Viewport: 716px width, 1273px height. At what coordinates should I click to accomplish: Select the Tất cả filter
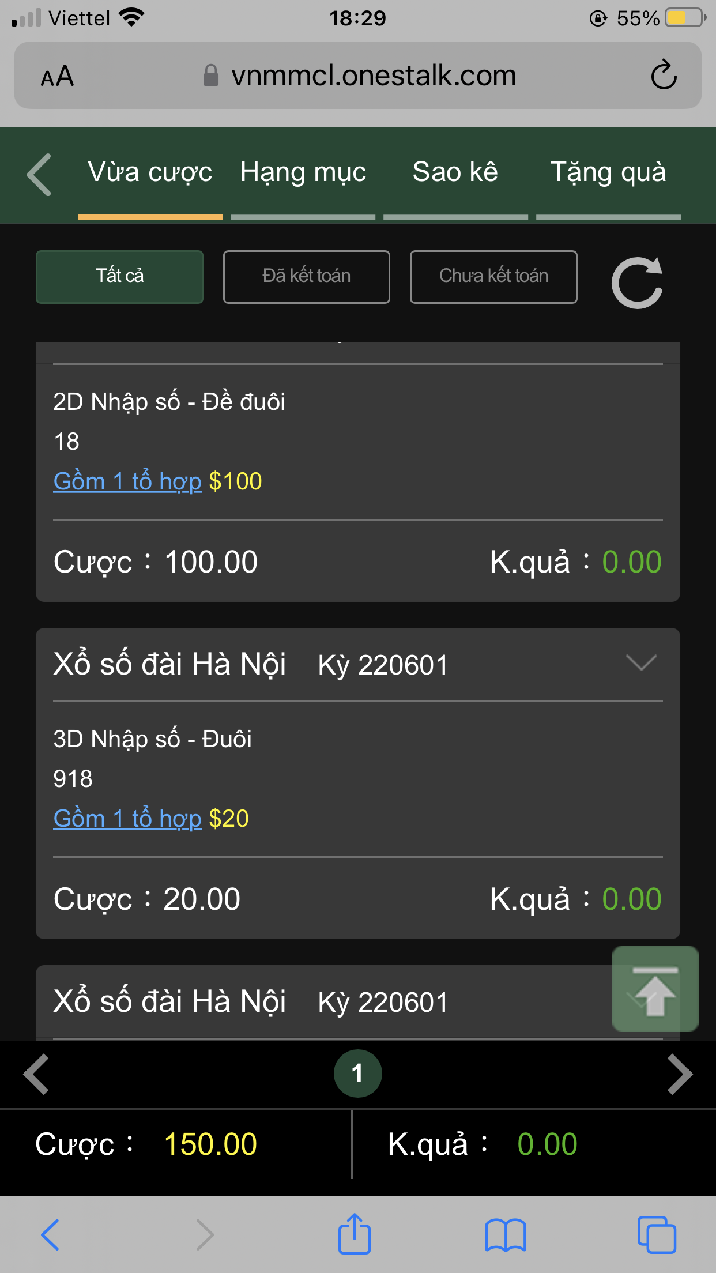[x=119, y=277]
